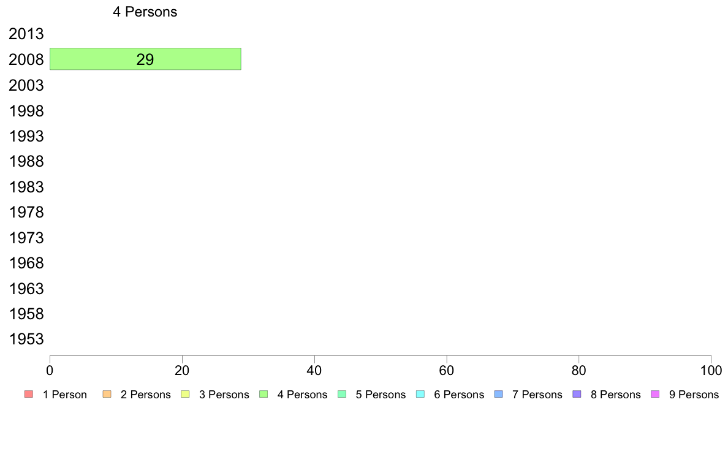The width and height of the screenshot is (728, 451).
Task: Click the blue 7 Persons legend swatch
Action: tap(499, 395)
